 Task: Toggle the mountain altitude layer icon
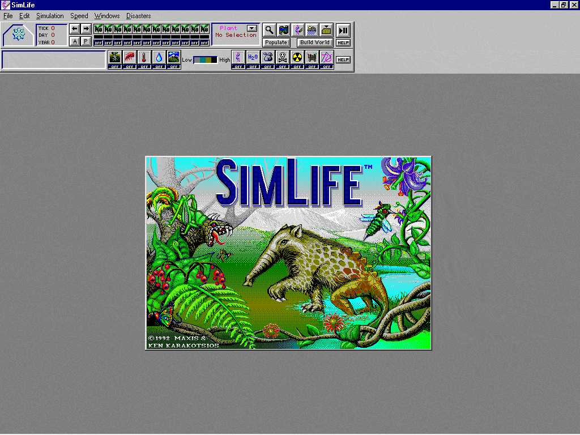point(174,57)
